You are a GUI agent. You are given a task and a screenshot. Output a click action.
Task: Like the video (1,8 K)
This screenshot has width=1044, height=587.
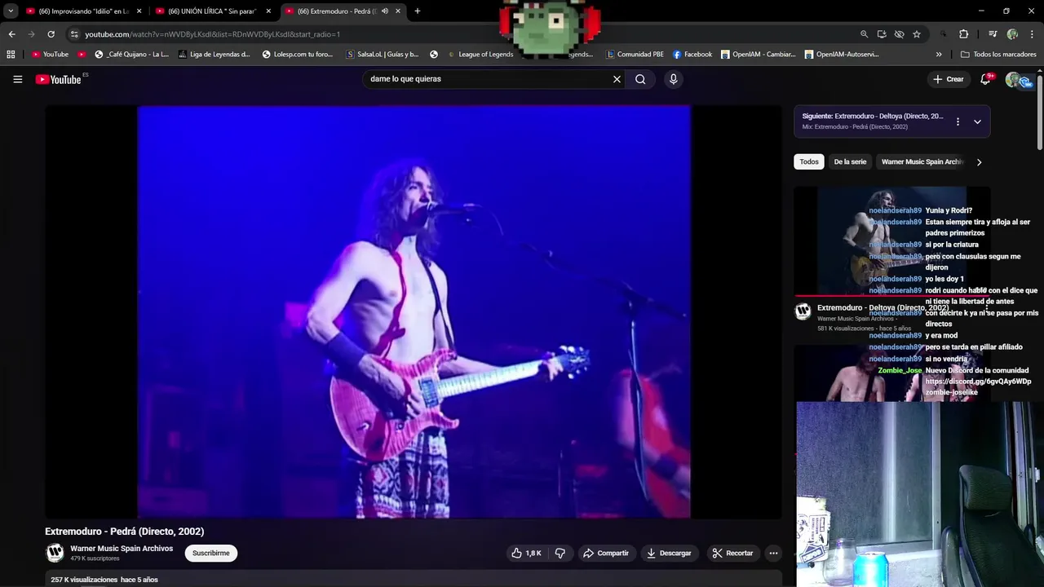(x=526, y=553)
